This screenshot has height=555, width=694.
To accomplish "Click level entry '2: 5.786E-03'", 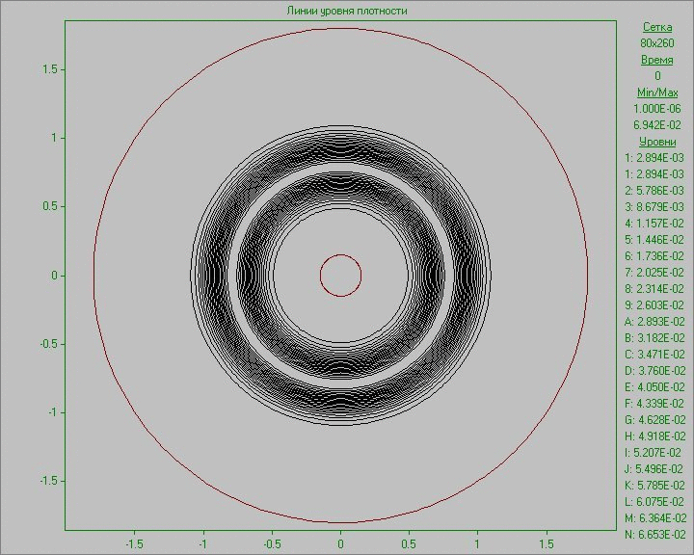I will coord(654,191).
